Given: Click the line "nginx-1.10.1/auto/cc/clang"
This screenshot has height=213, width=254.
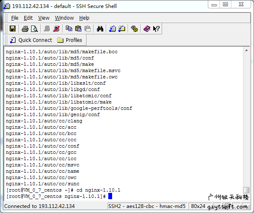Looking at the screenshot, I should coord(44,121).
